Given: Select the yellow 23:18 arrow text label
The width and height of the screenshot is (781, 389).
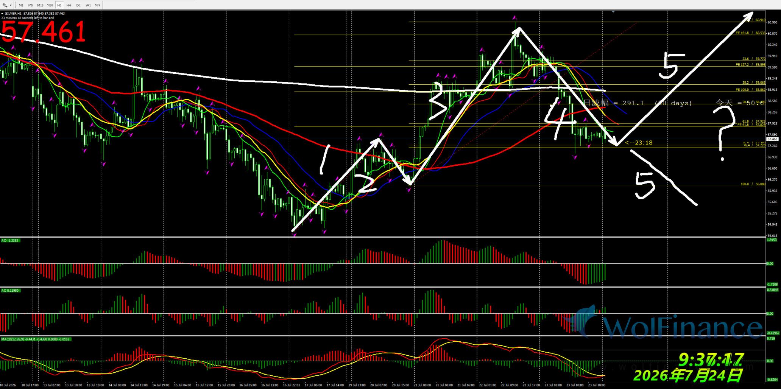Looking at the screenshot, I should coord(639,143).
